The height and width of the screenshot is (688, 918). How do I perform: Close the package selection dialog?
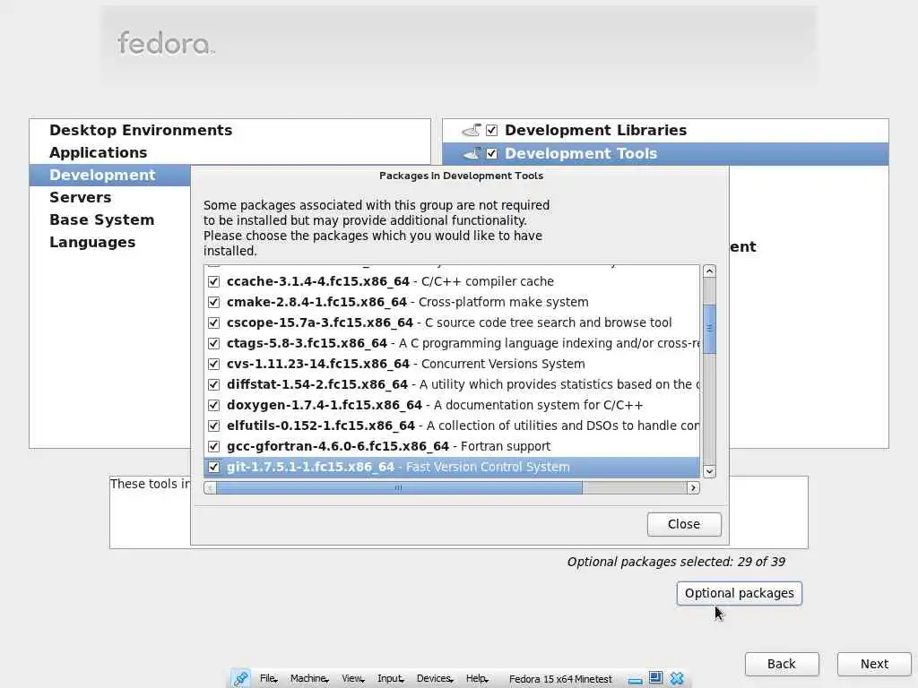coord(684,524)
